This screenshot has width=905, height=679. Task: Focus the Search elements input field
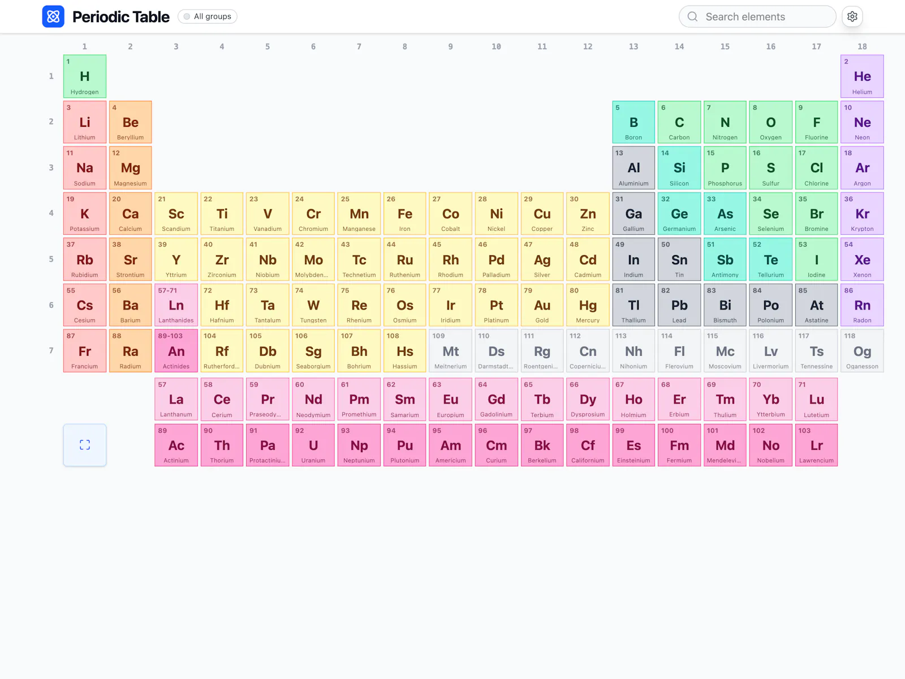[x=757, y=16]
